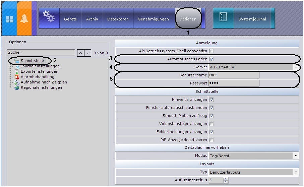304x187 pixels.
Task: Open the Detektoren tab
Action: point(118,19)
